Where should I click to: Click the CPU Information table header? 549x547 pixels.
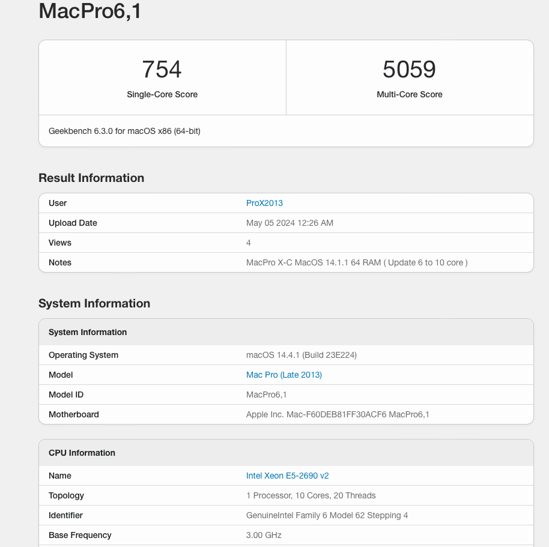(286, 453)
